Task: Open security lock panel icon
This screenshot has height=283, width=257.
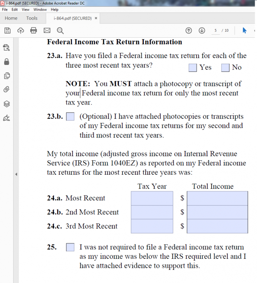Action: (x=6, y=62)
